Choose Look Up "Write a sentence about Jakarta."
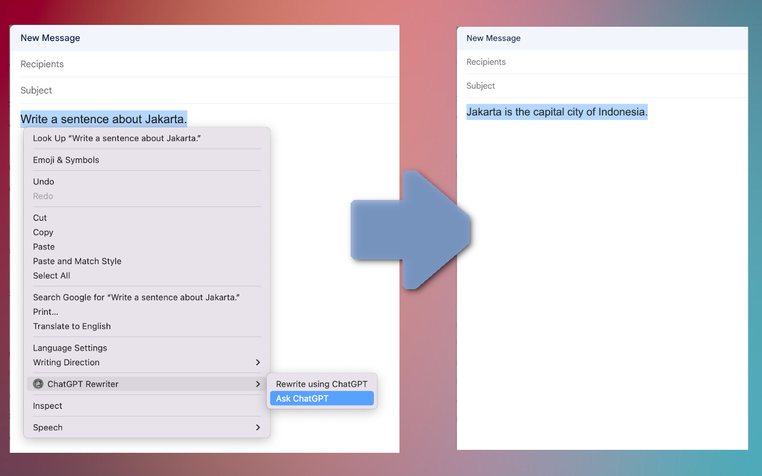The width and height of the screenshot is (762, 476). [146, 138]
